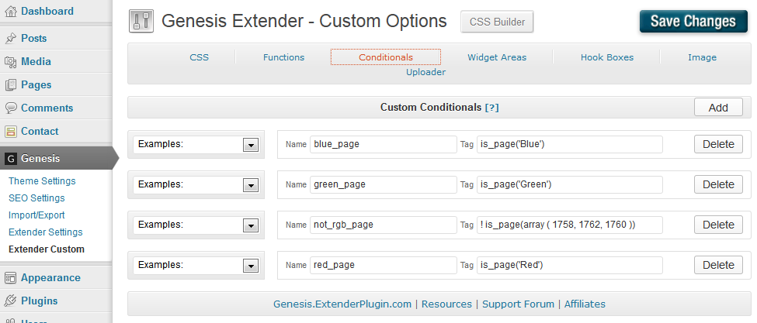757x323 pixels.
Task: Open Extender Settings submenu
Action: [x=45, y=232]
